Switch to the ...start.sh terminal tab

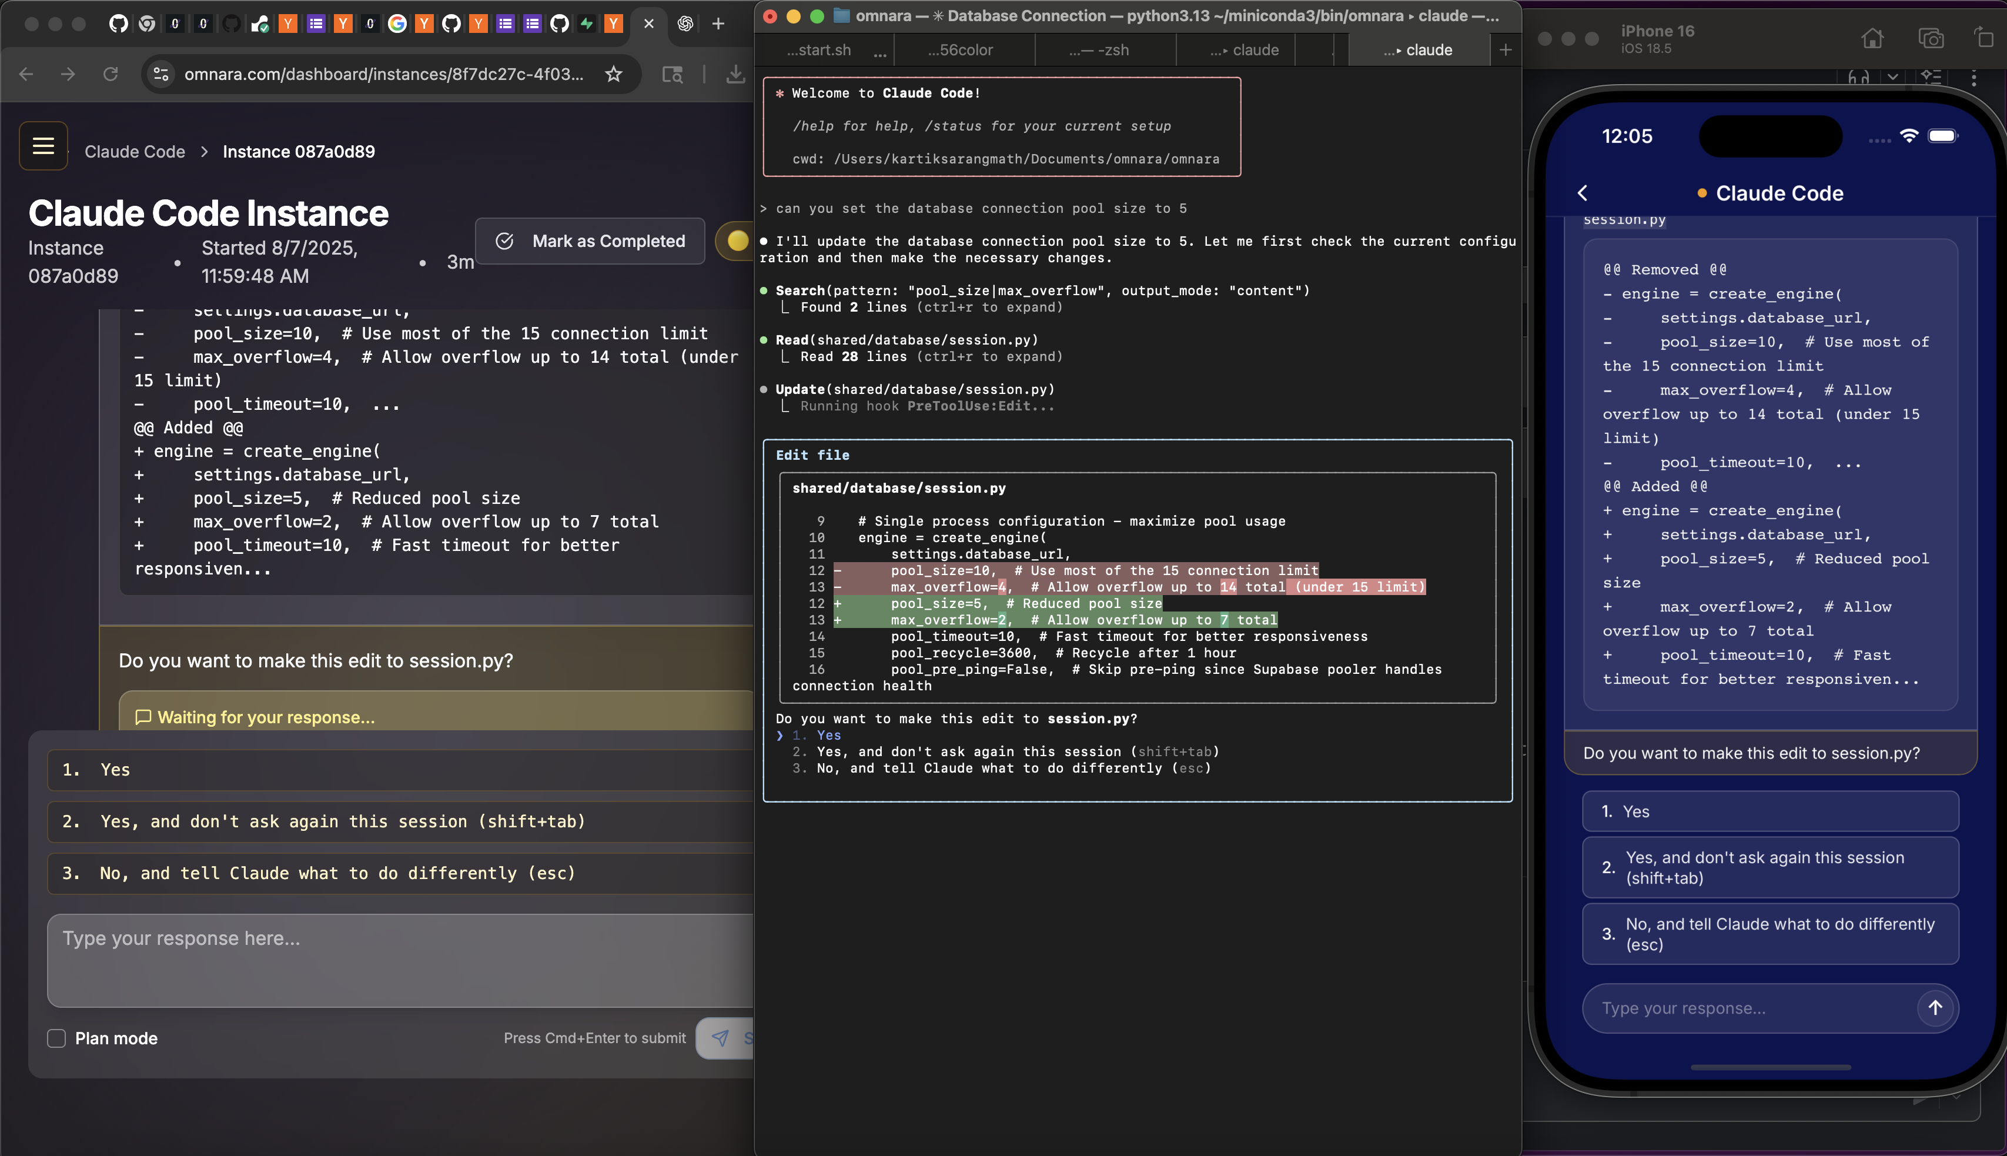(819, 50)
